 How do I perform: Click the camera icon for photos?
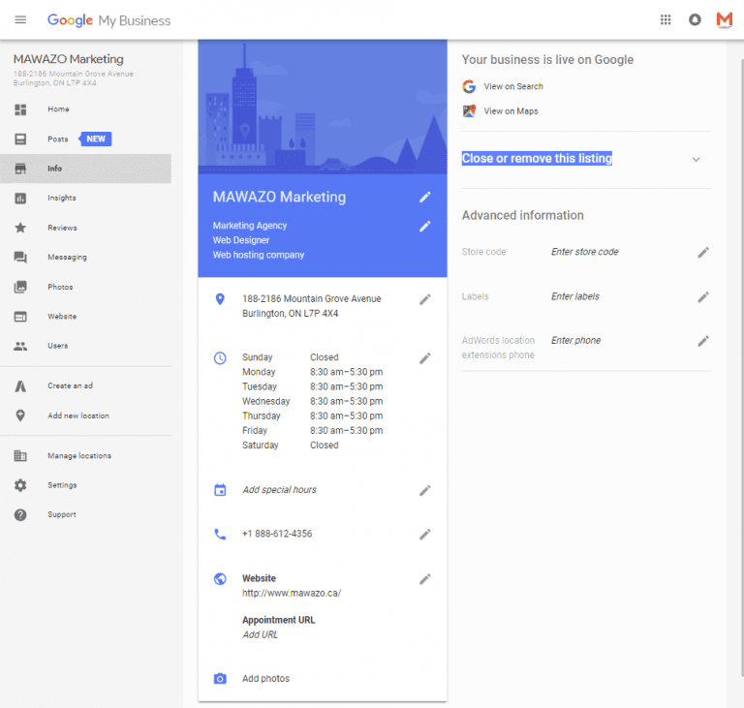tap(220, 679)
